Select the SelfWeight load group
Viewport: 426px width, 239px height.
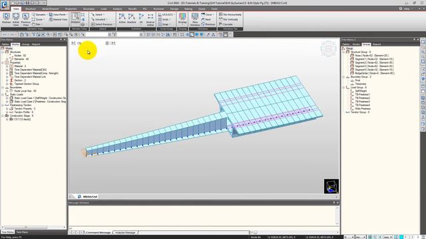(x=361, y=91)
